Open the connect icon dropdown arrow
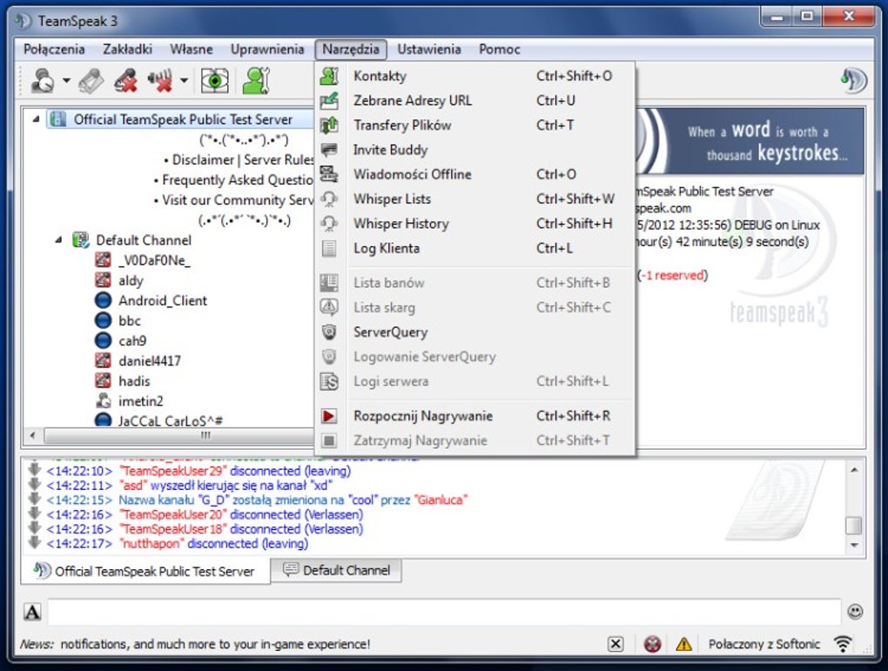The width and height of the screenshot is (888, 671). coord(66,80)
